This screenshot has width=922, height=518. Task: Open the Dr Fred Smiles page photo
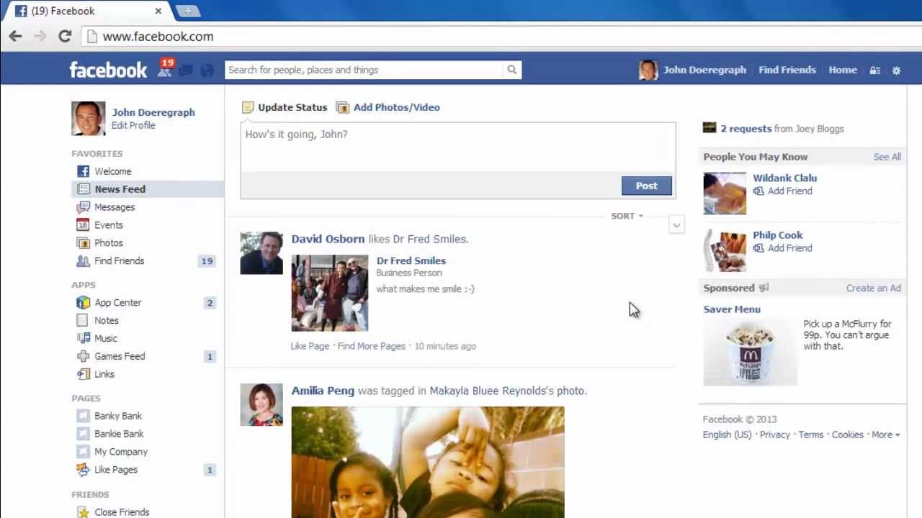pyautogui.click(x=330, y=293)
